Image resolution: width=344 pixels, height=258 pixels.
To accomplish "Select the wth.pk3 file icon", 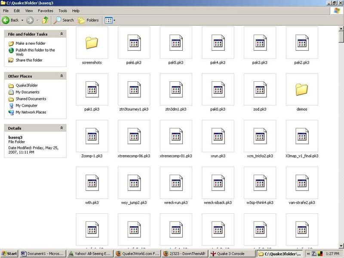I will [x=92, y=183].
